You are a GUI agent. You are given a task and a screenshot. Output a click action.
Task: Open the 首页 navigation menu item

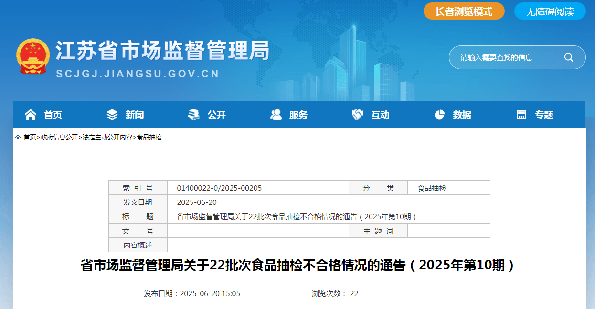[53, 115]
